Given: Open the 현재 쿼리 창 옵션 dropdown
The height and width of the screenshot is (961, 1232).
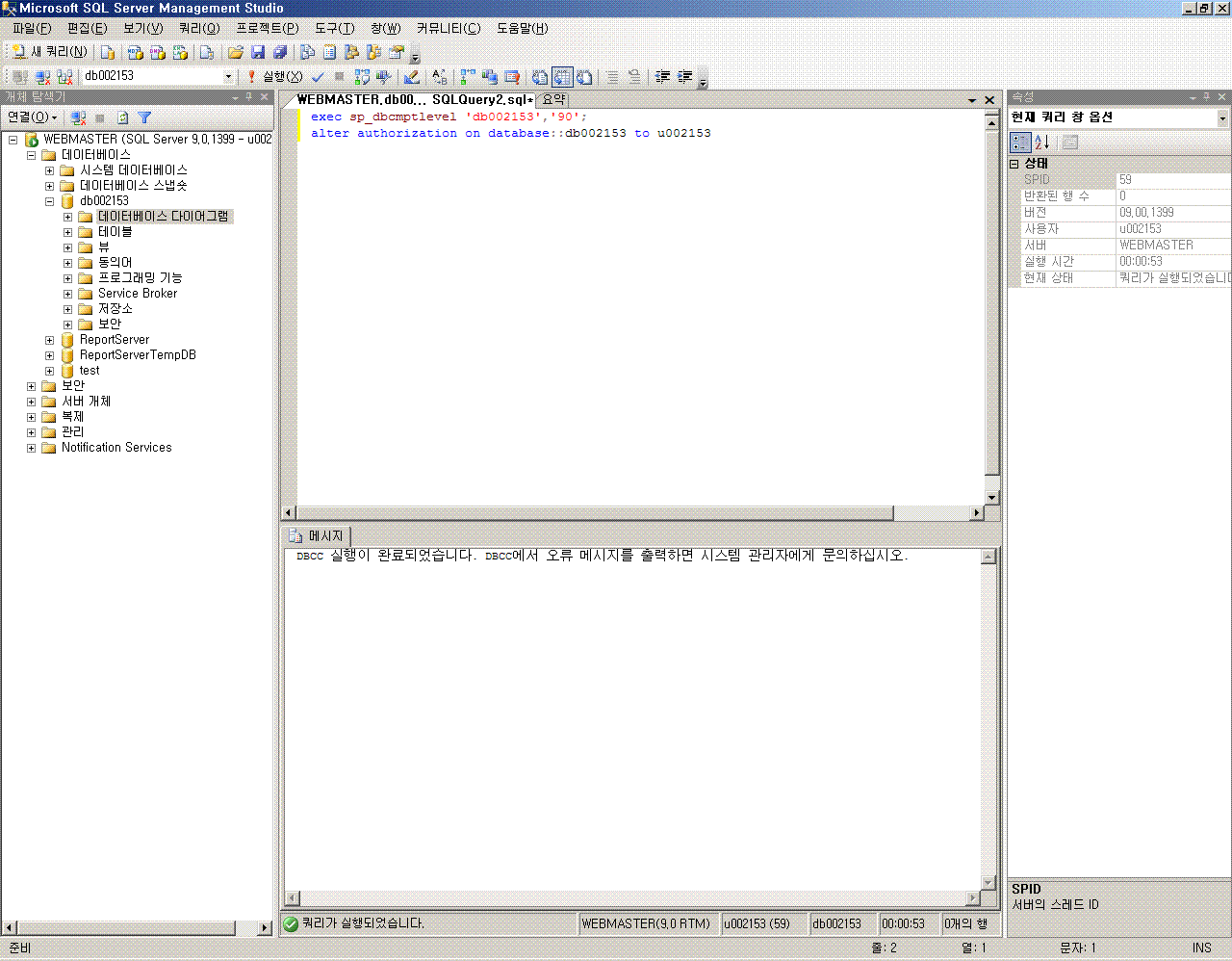Looking at the screenshot, I should click(x=1223, y=117).
